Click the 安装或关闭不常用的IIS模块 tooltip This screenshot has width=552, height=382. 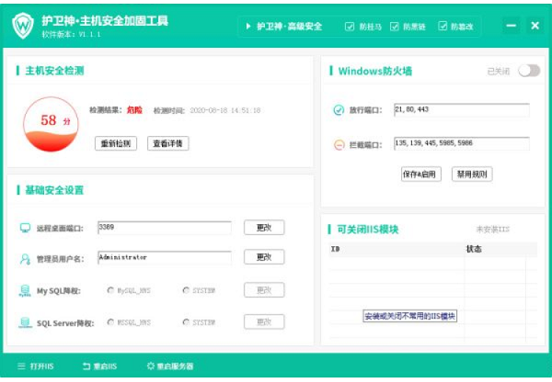[409, 316]
